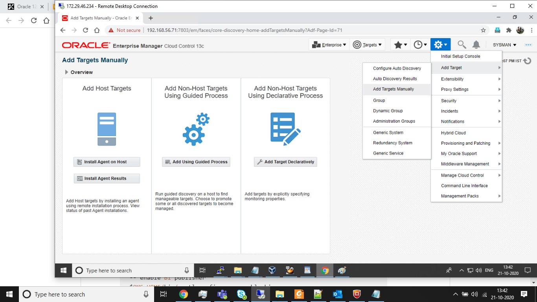Open Outlook on the host taskbar
Image resolution: width=537 pixels, height=302 pixels.
click(337, 294)
